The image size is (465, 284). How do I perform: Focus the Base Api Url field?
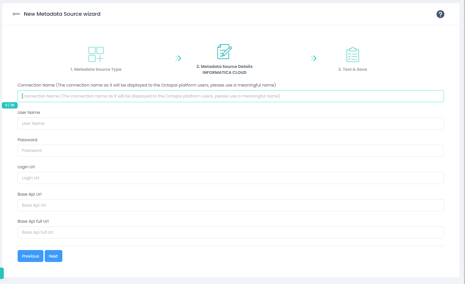[x=230, y=205]
